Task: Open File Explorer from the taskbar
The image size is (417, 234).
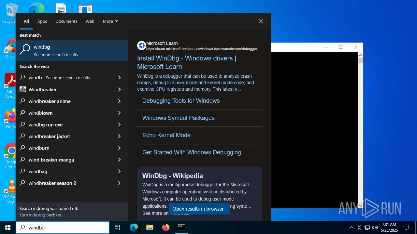Action: pyautogui.click(x=150, y=227)
